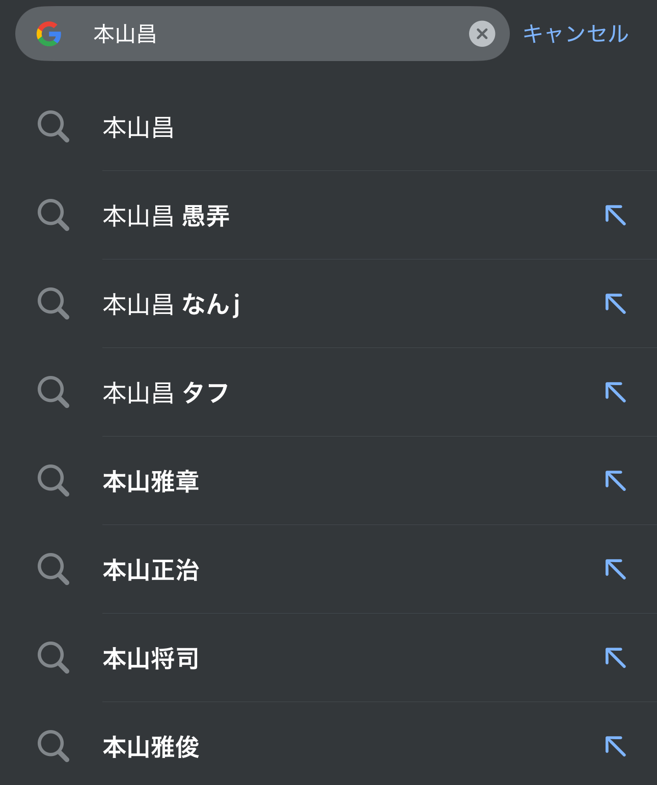The width and height of the screenshot is (657, 785).
Task: Click the Google logo in search bar
Action: click(x=49, y=34)
